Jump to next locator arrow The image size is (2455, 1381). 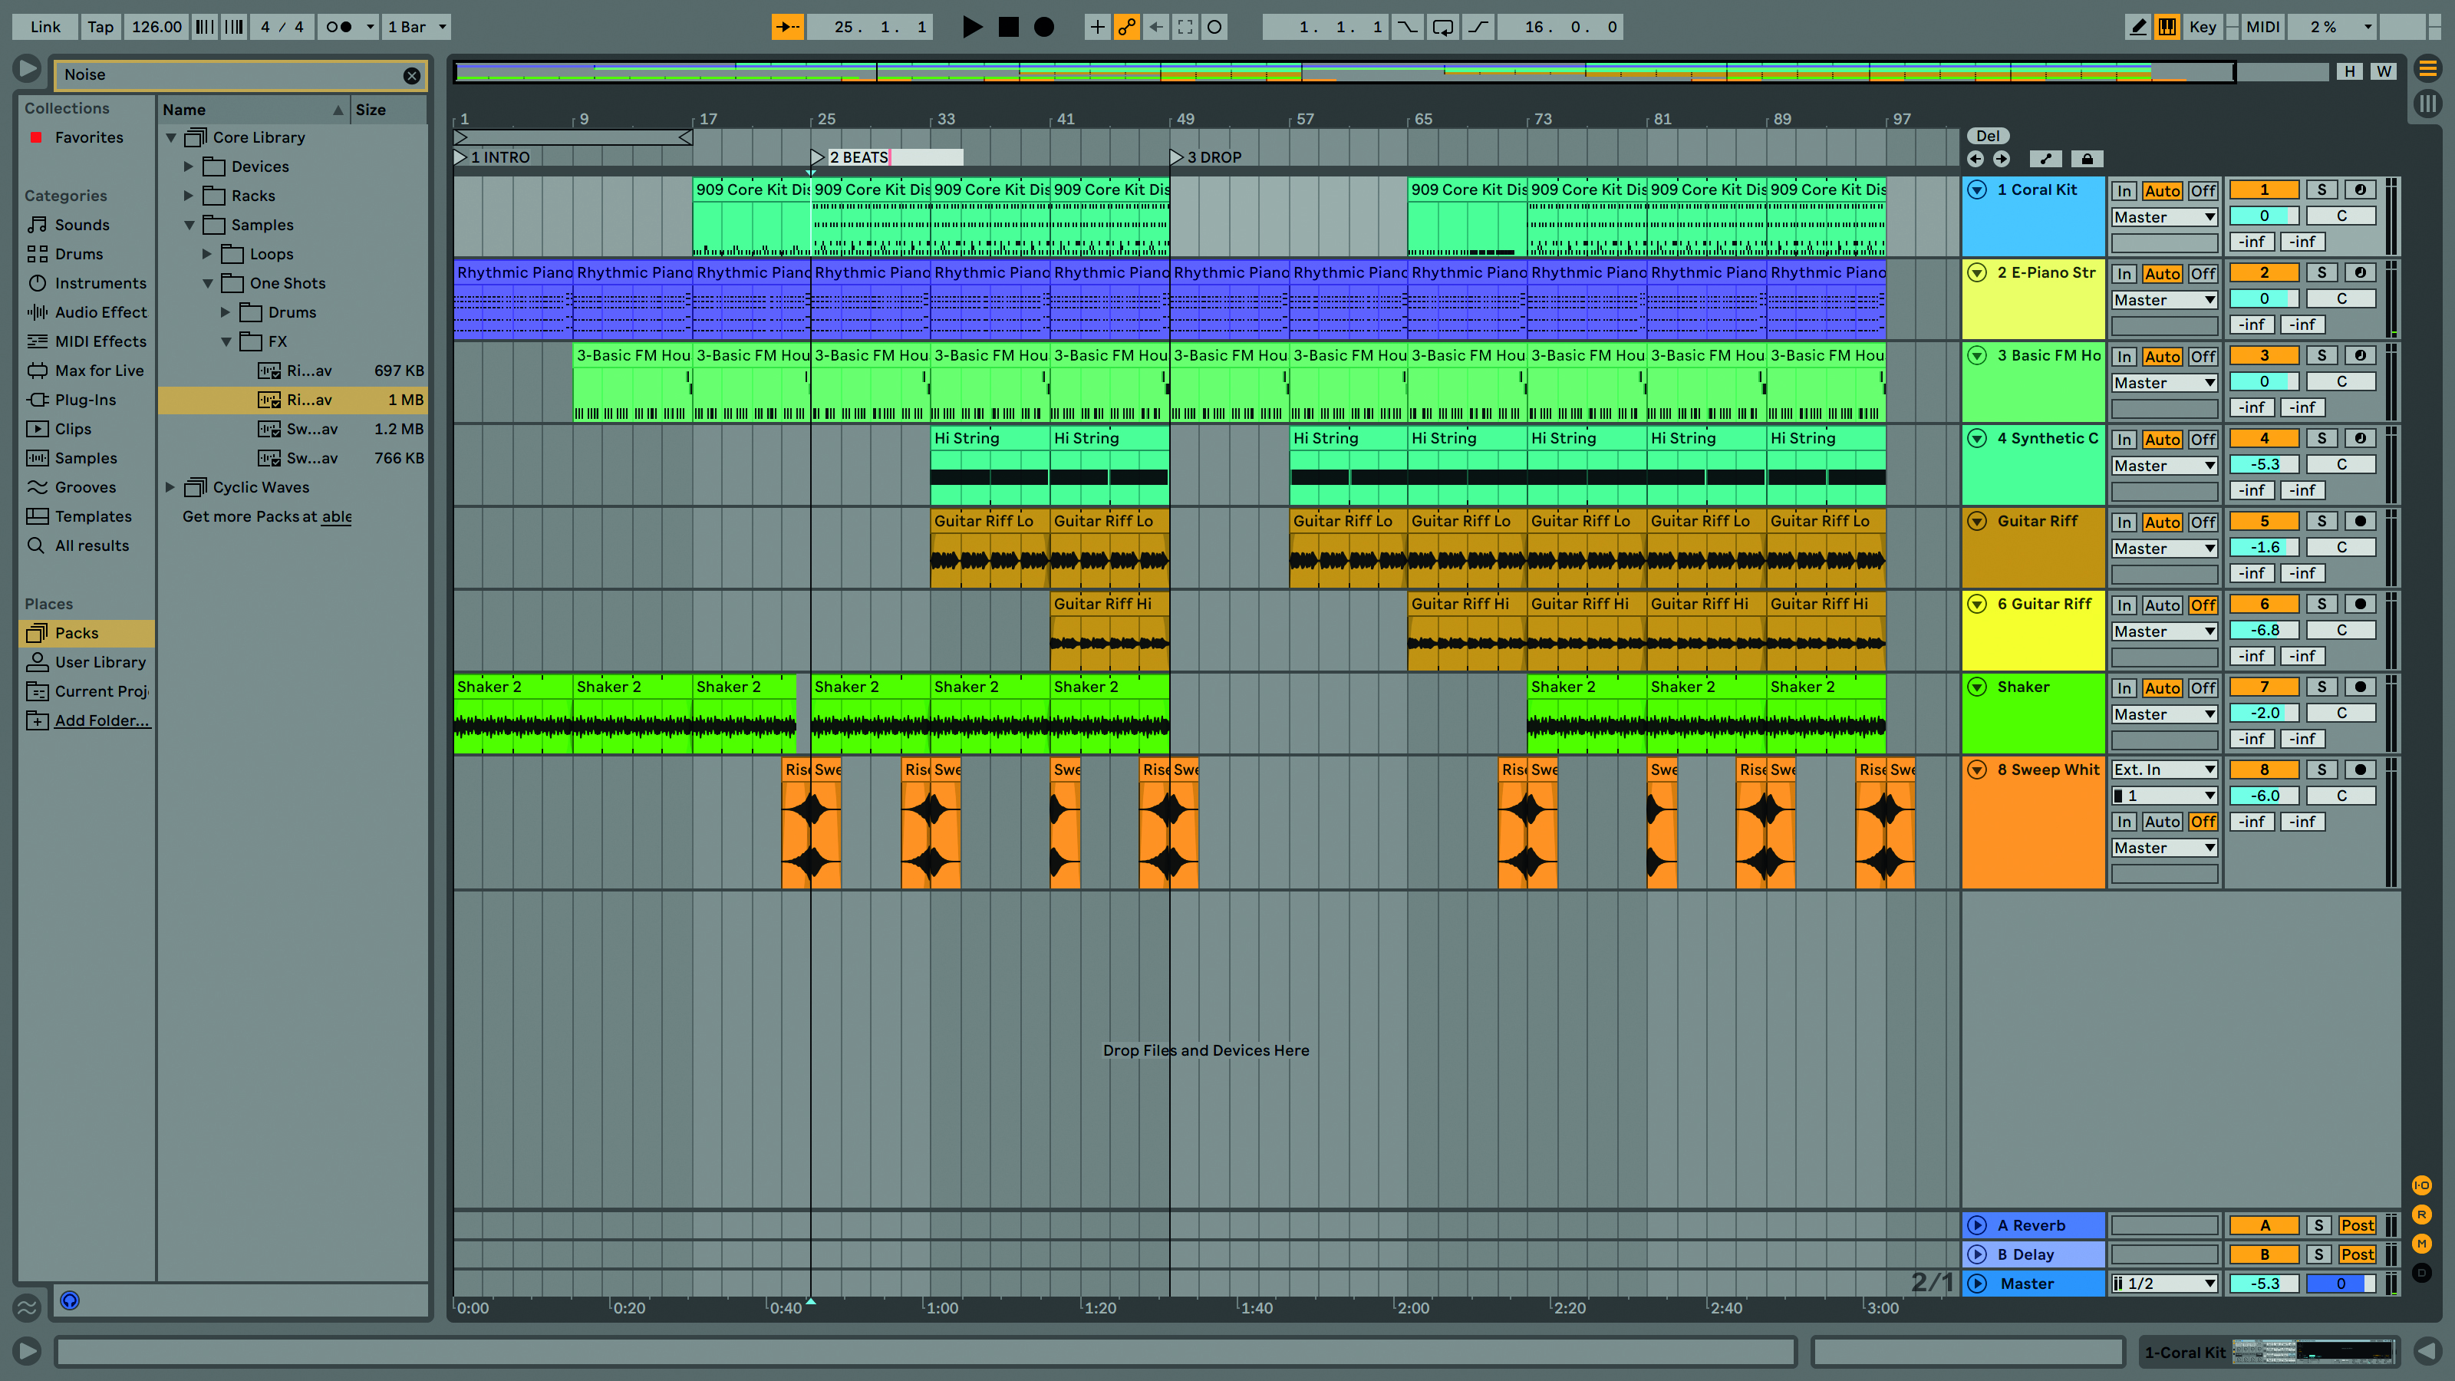2002,159
